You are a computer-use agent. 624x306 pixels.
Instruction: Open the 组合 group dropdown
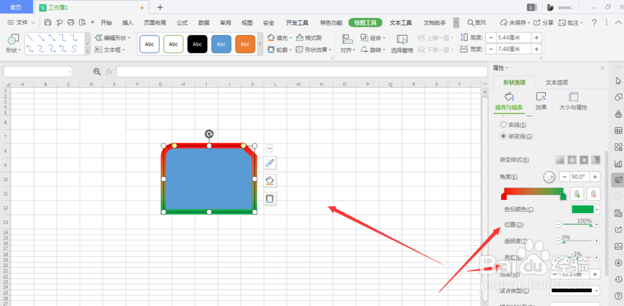click(373, 38)
